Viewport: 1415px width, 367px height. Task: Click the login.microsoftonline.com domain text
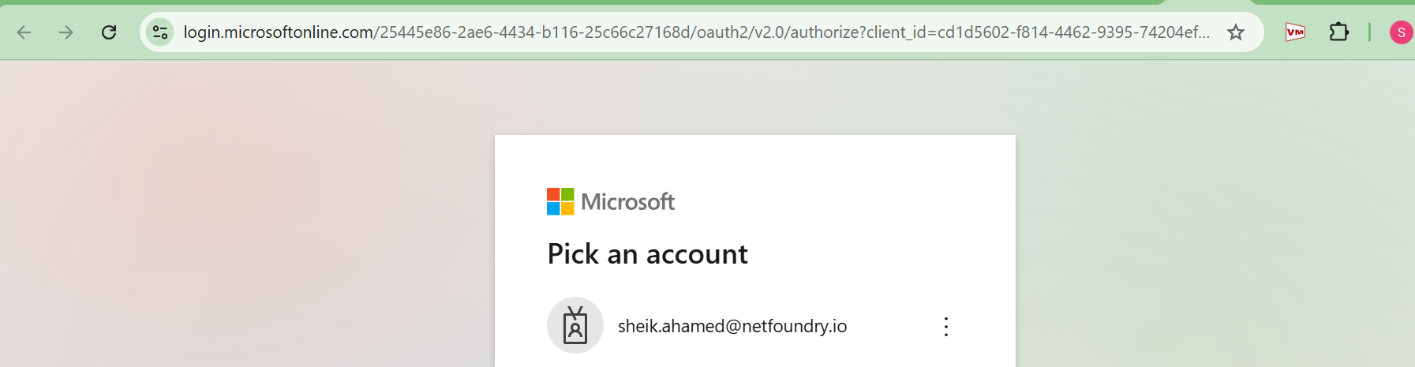click(279, 32)
